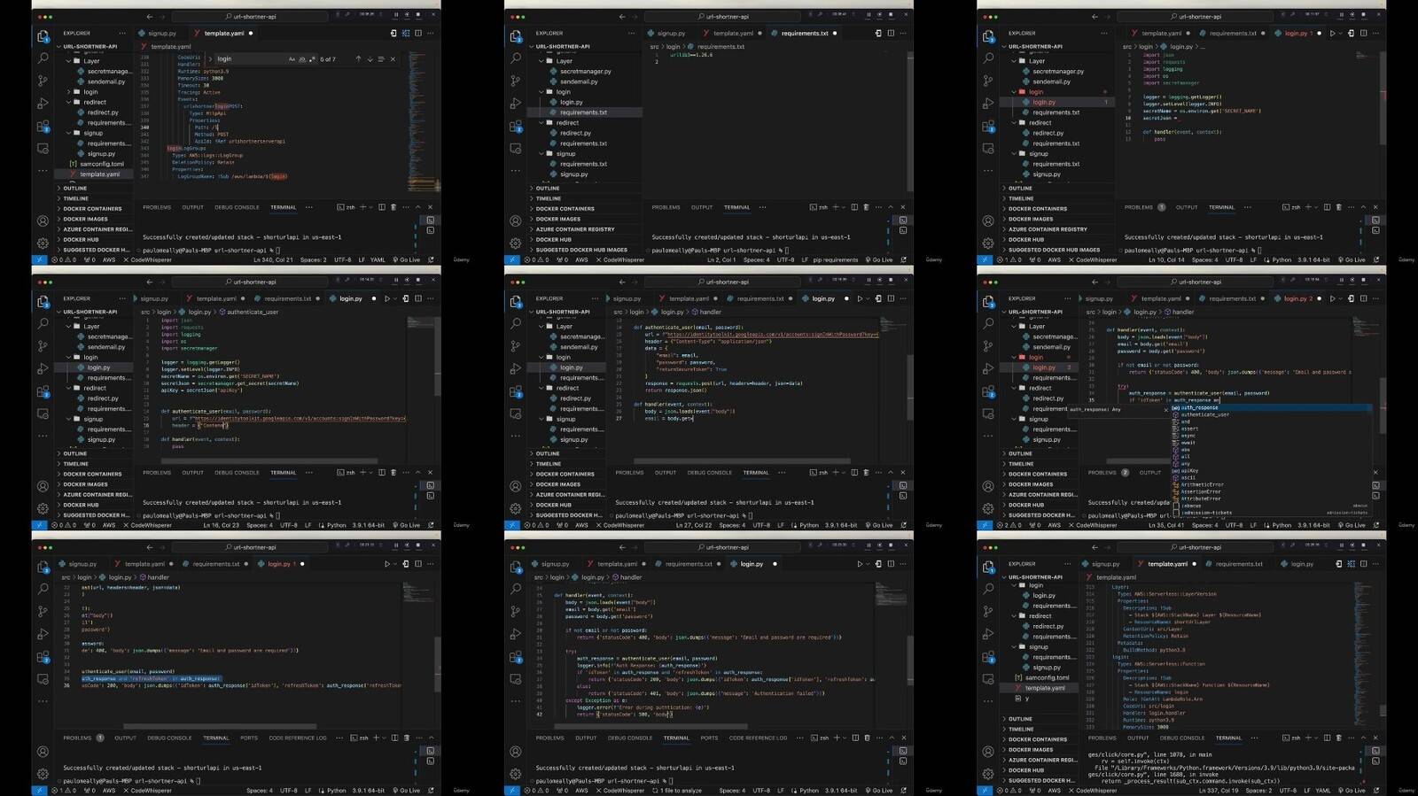Open DEBUG CONSOLE tab in 'Ln 16, Col 23' window
This screenshot has height=796, width=1418.
click(x=237, y=473)
